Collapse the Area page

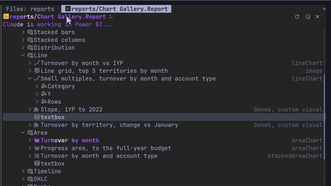[23, 133]
